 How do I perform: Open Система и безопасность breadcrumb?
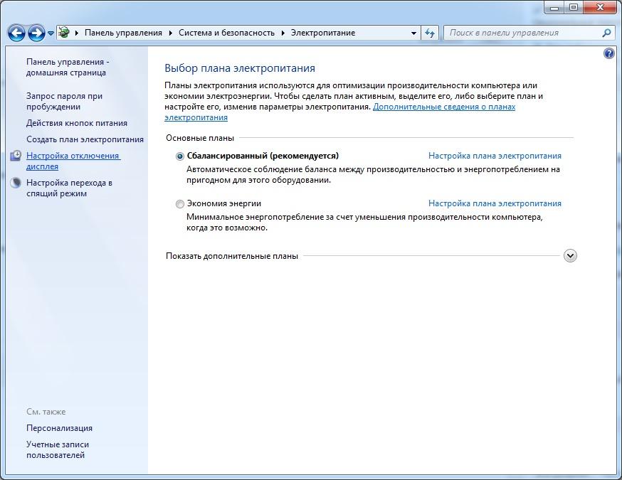click(x=226, y=33)
